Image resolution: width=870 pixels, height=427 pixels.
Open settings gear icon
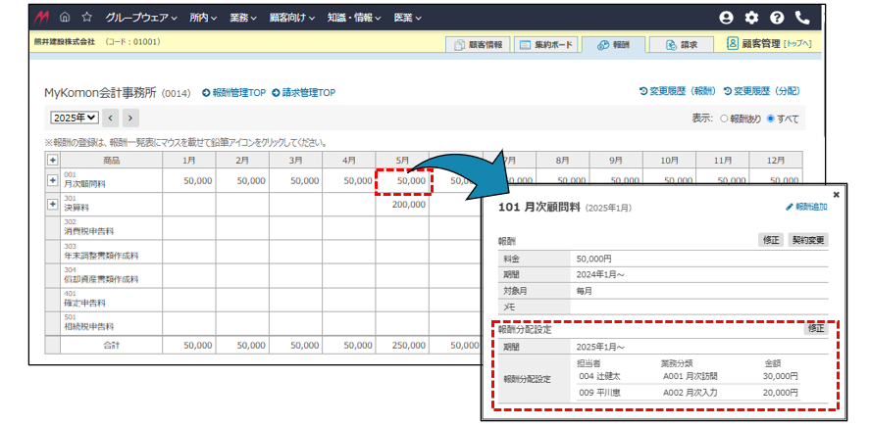tap(751, 18)
